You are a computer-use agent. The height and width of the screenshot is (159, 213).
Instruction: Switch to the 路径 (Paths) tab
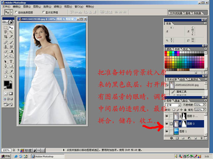185,101
